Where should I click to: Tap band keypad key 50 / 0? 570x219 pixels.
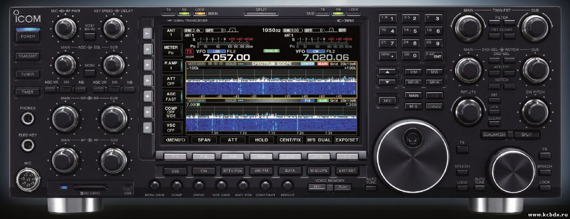tap(411, 56)
